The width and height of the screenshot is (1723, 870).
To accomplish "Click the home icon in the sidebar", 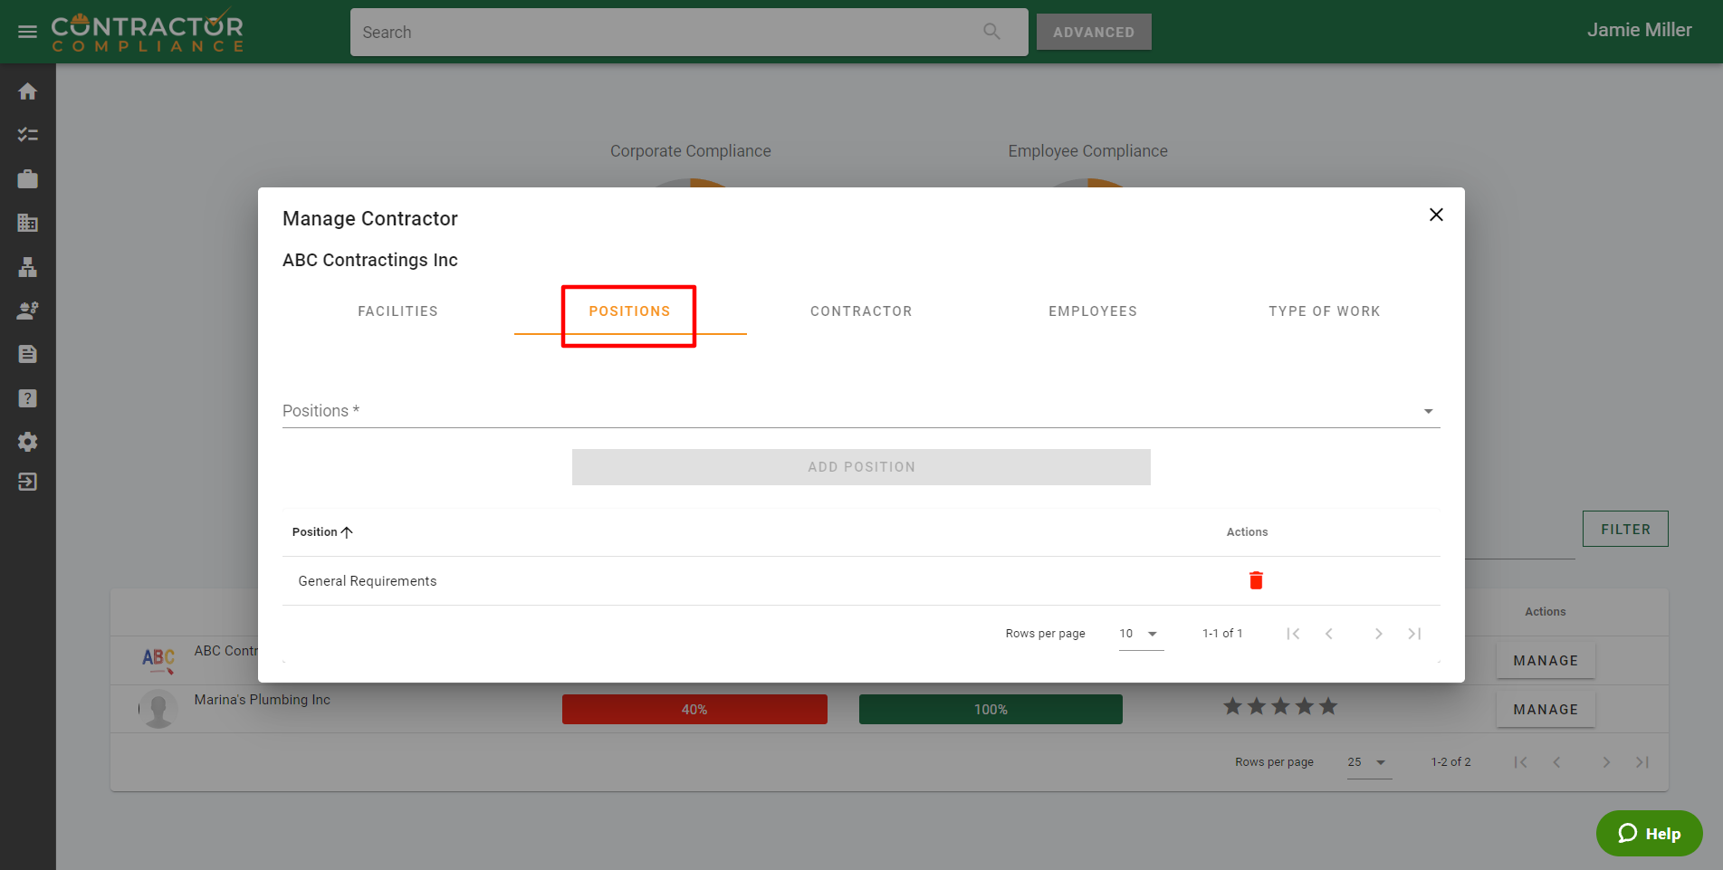I will pos(27,91).
